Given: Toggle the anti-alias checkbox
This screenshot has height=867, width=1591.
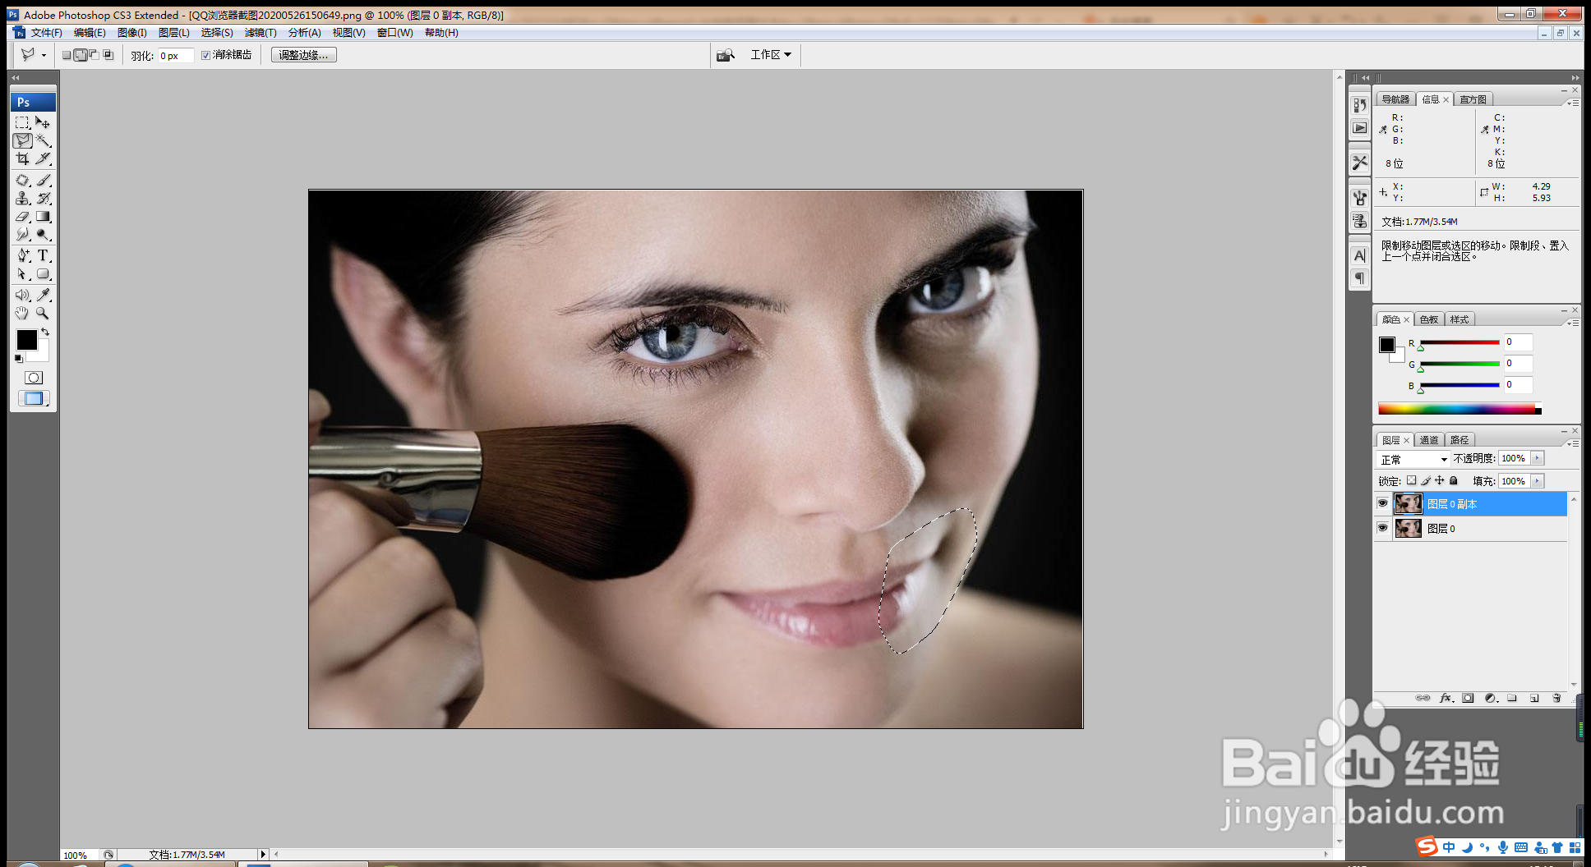Looking at the screenshot, I should 206,55.
